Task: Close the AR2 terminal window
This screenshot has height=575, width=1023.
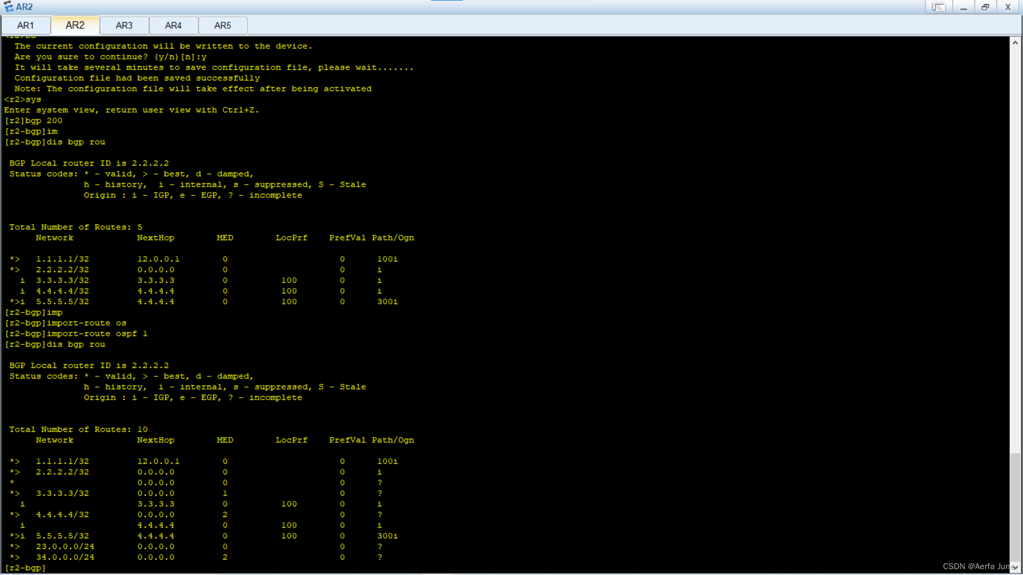Action: (x=1008, y=7)
